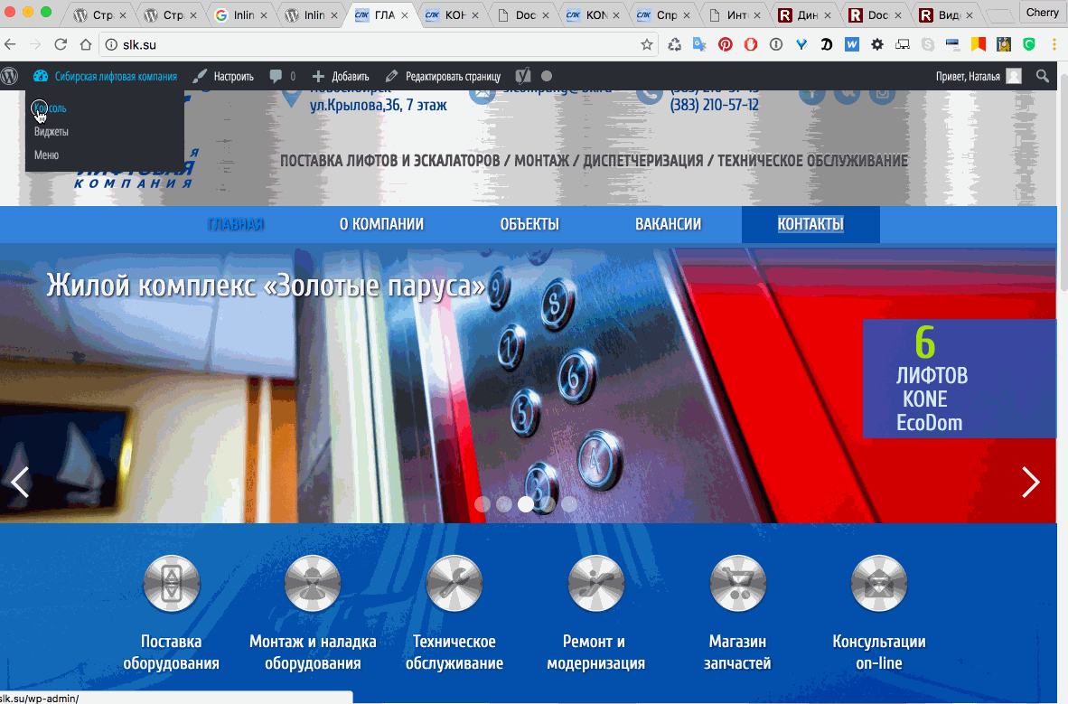Click the 6 ЛИФТОВ KONE EcoDom banner
Viewport: 1068px width, 704px height.
pos(960,379)
